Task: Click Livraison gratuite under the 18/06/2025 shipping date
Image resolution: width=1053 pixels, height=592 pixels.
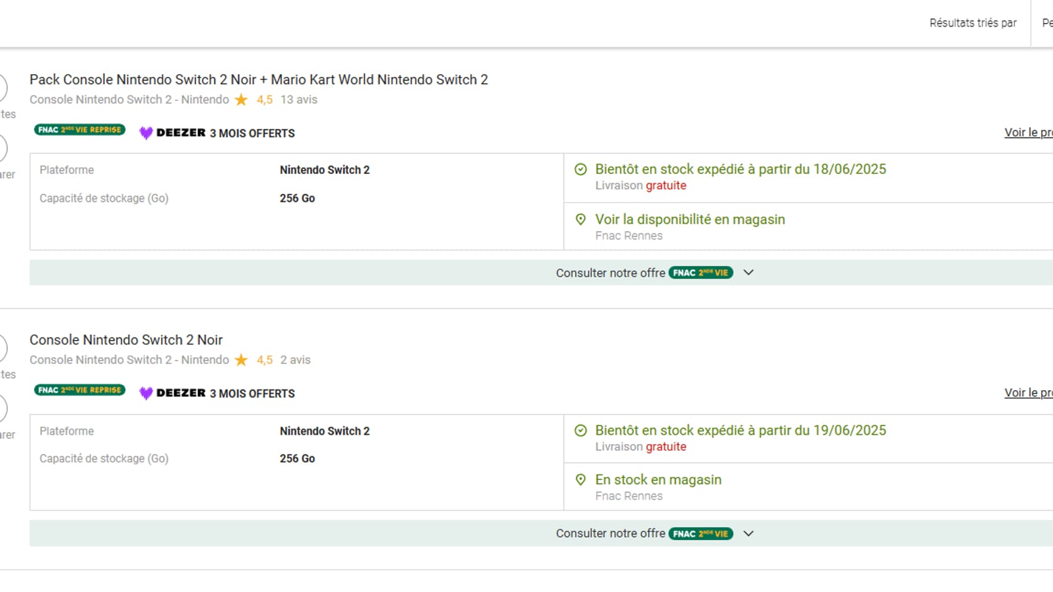Action: click(641, 186)
